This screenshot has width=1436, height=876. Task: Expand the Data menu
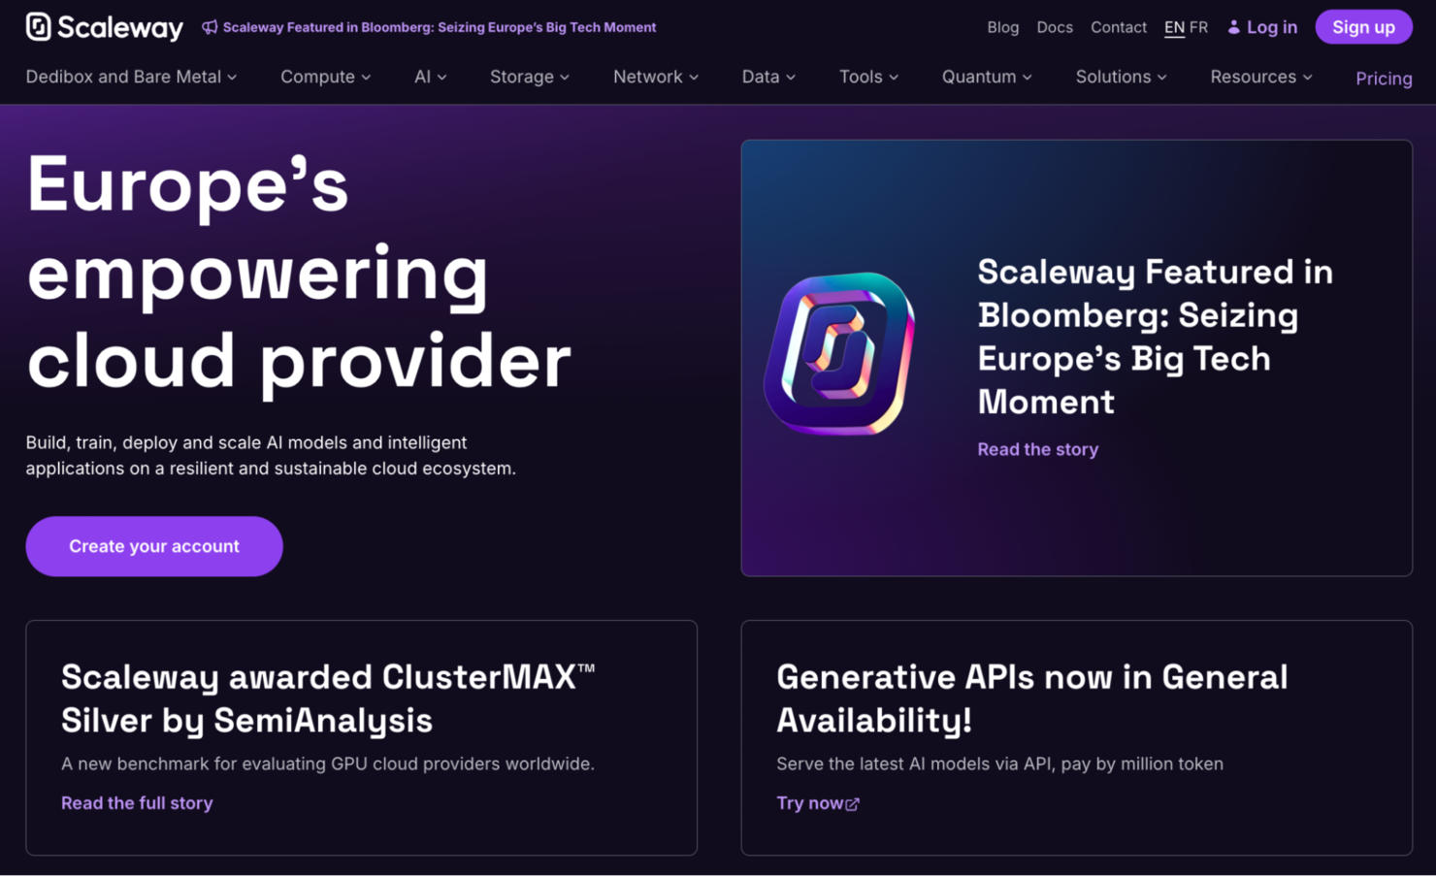click(767, 77)
